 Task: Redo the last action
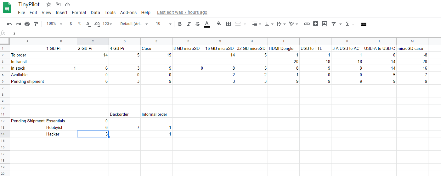[x=18, y=24]
